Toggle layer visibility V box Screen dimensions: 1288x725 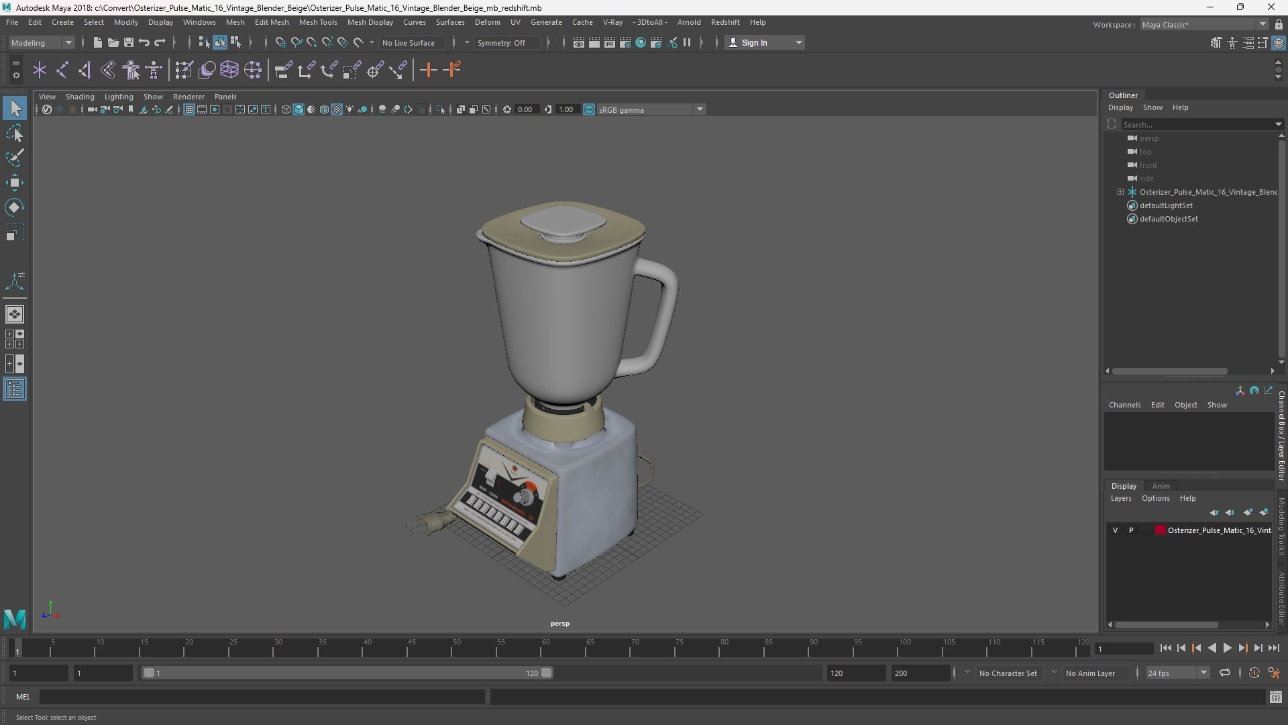[1115, 530]
